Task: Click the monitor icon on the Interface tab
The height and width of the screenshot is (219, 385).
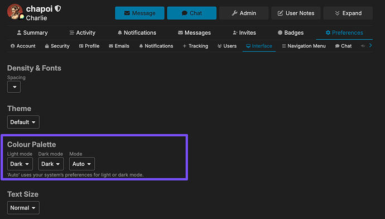Action: tap(248, 46)
